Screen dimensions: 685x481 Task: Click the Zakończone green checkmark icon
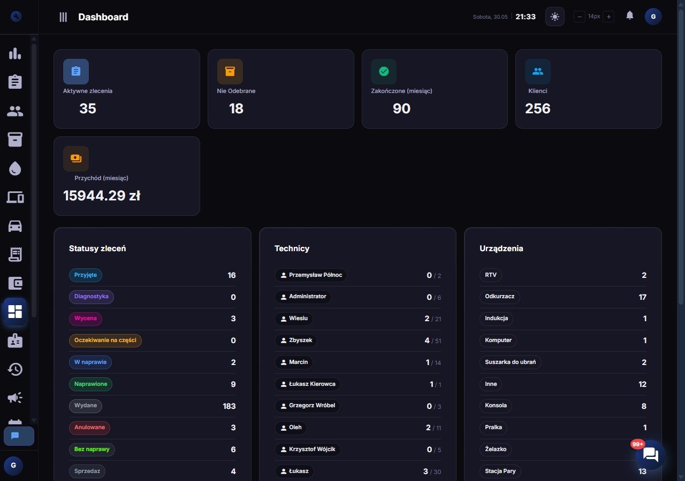pyautogui.click(x=384, y=72)
